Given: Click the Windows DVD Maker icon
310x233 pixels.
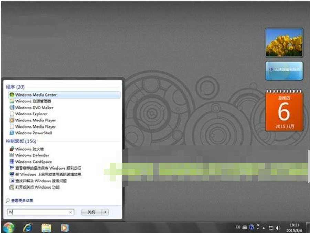Looking at the screenshot, I should coord(12,108).
